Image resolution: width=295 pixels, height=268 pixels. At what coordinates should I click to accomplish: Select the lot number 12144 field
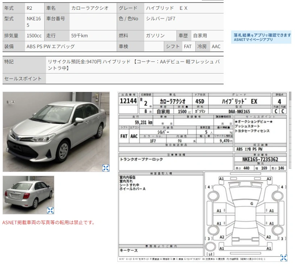click(128, 101)
